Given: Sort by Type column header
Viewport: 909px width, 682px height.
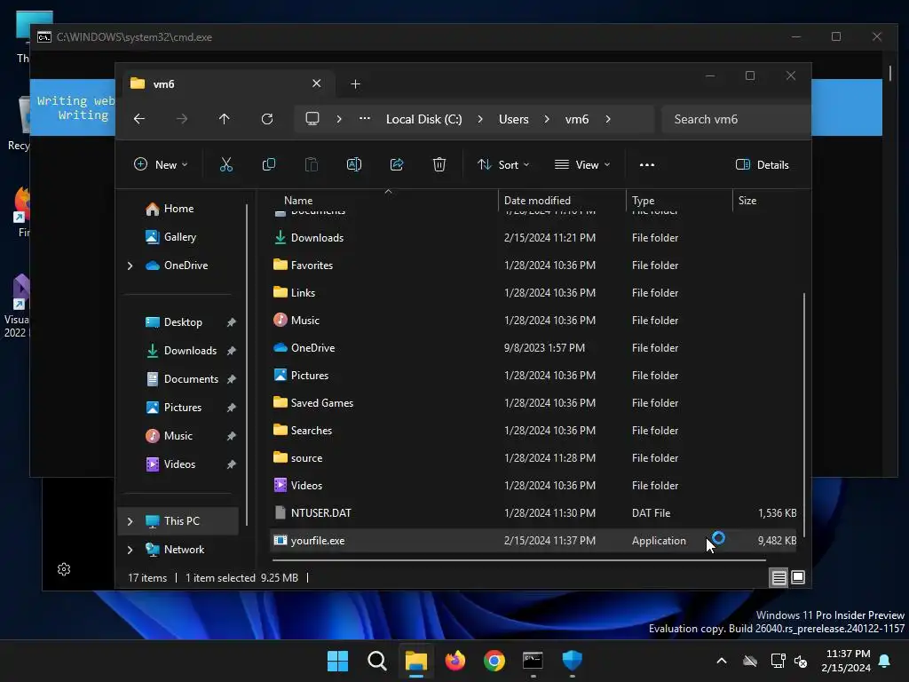Looking at the screenshot, I should click(679, 201).
